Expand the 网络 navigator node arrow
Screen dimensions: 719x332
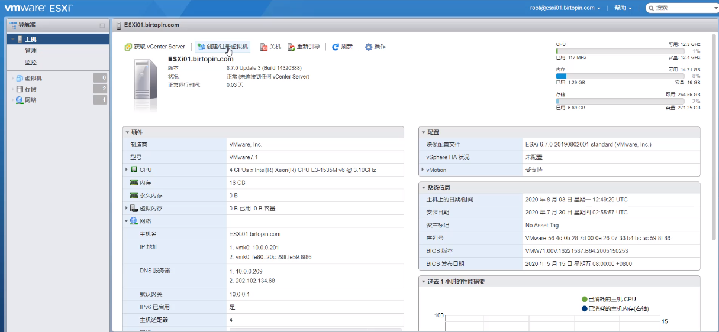click(12, 100)
